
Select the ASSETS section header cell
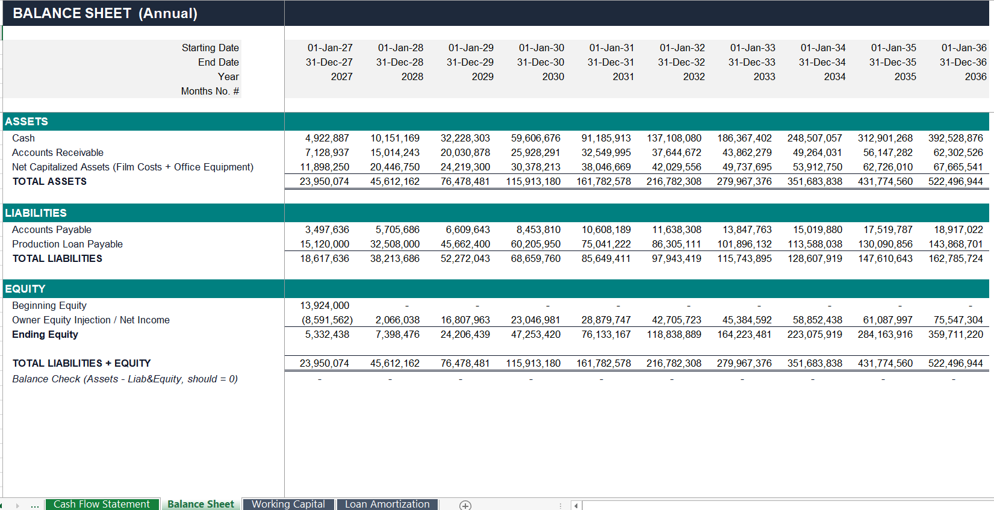coord(143,122)
